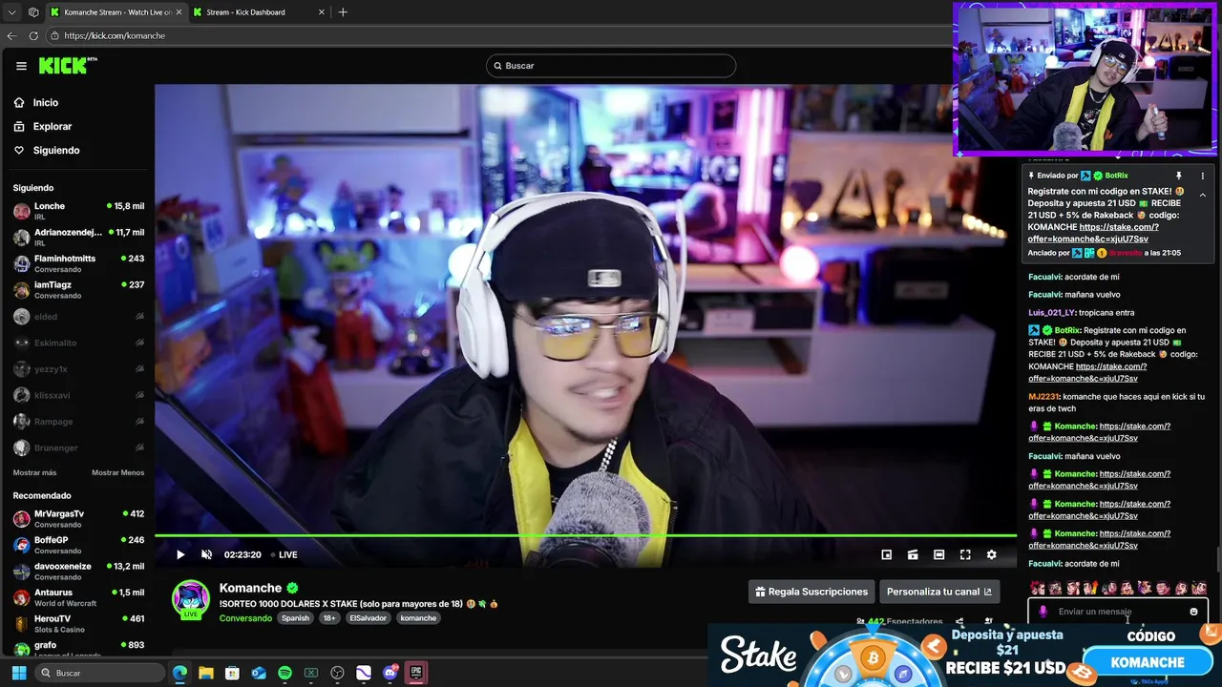Click the Windows taskbar search box
1222x687 pixels.
(x=101, y=673)
